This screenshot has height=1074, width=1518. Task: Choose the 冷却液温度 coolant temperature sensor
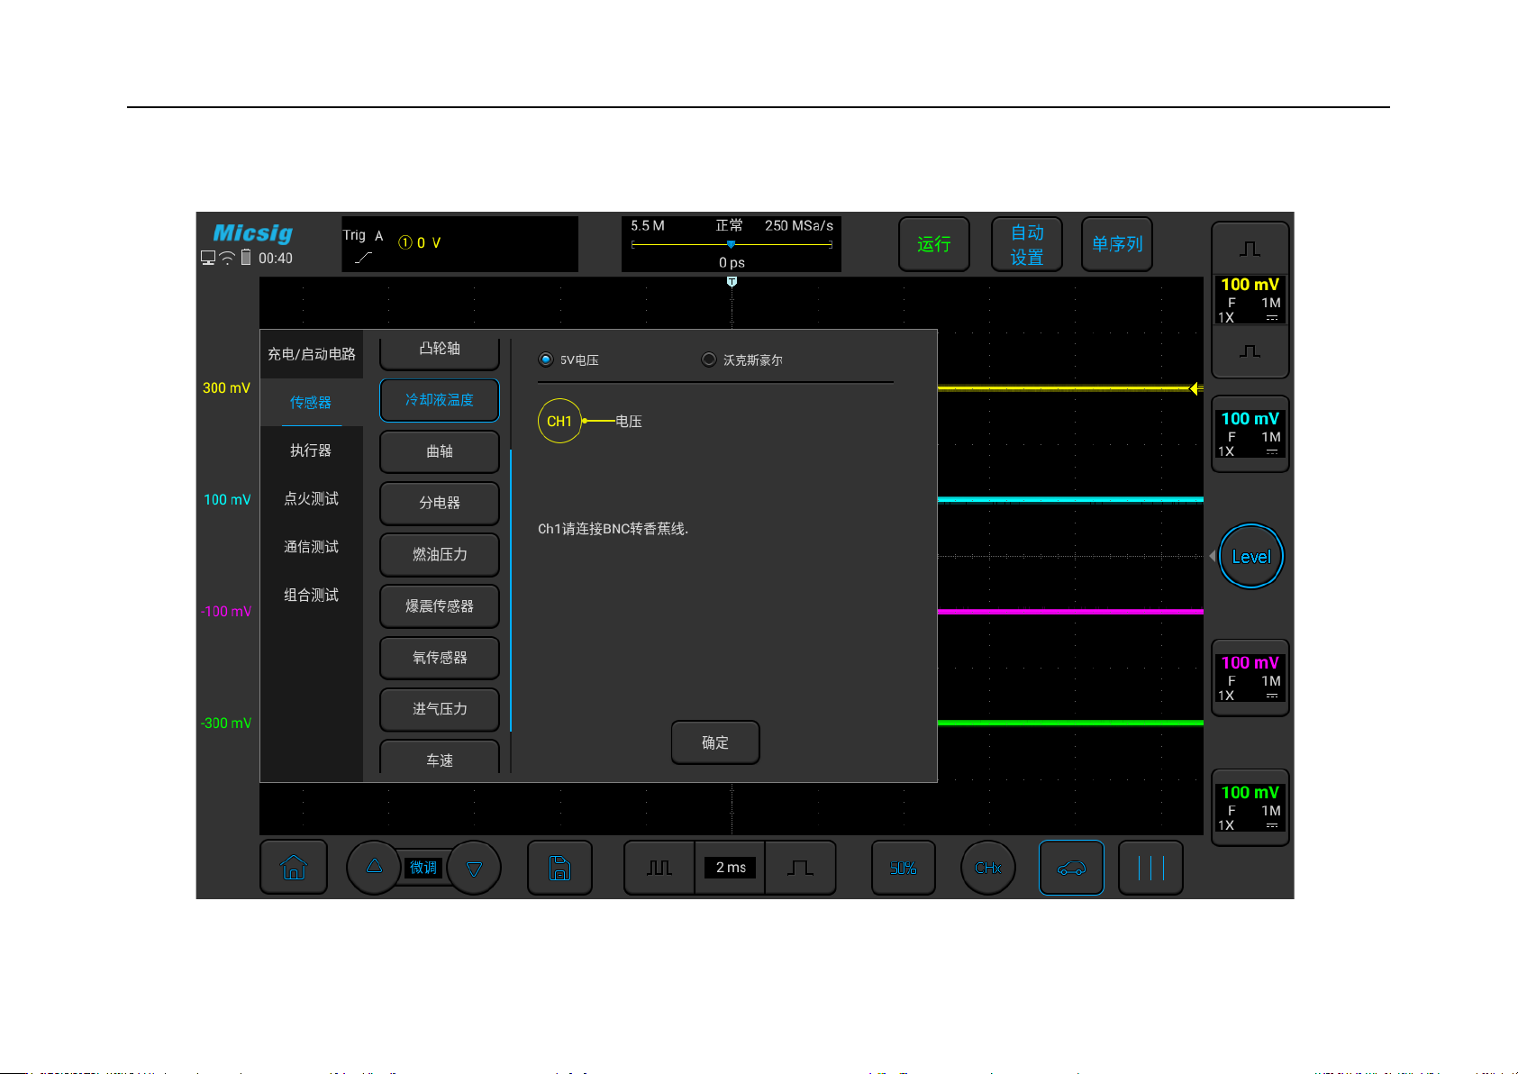click(x=440, y=400)
